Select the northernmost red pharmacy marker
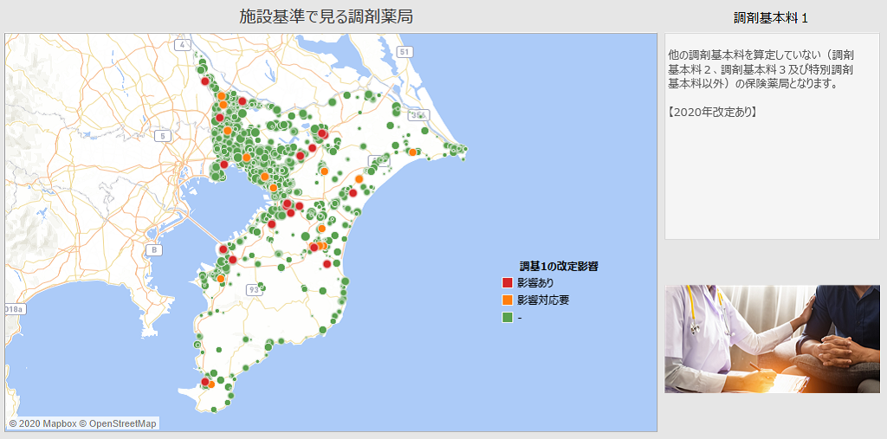887x439 pixels. pos(204,81)
